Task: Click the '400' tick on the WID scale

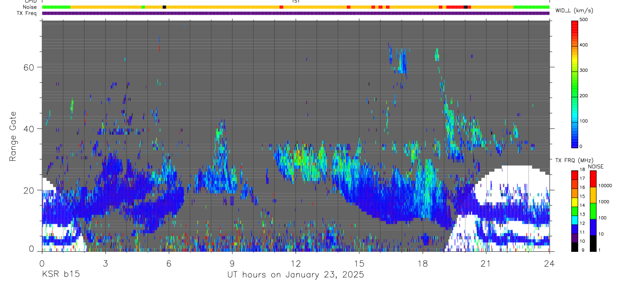Action: [584, 45]
